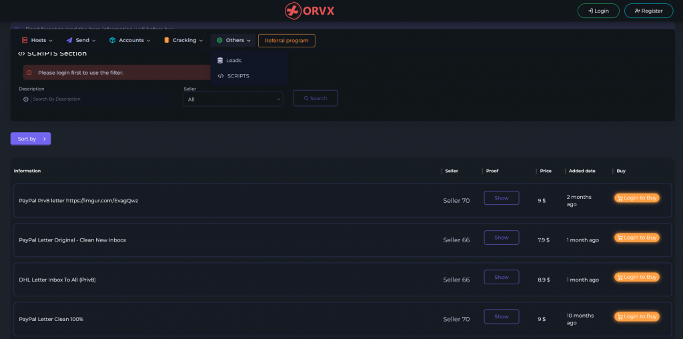Screen dimensions: 683x339
Task: Show proof for PayPal Prv8 letter row
Action: (502, 198)
